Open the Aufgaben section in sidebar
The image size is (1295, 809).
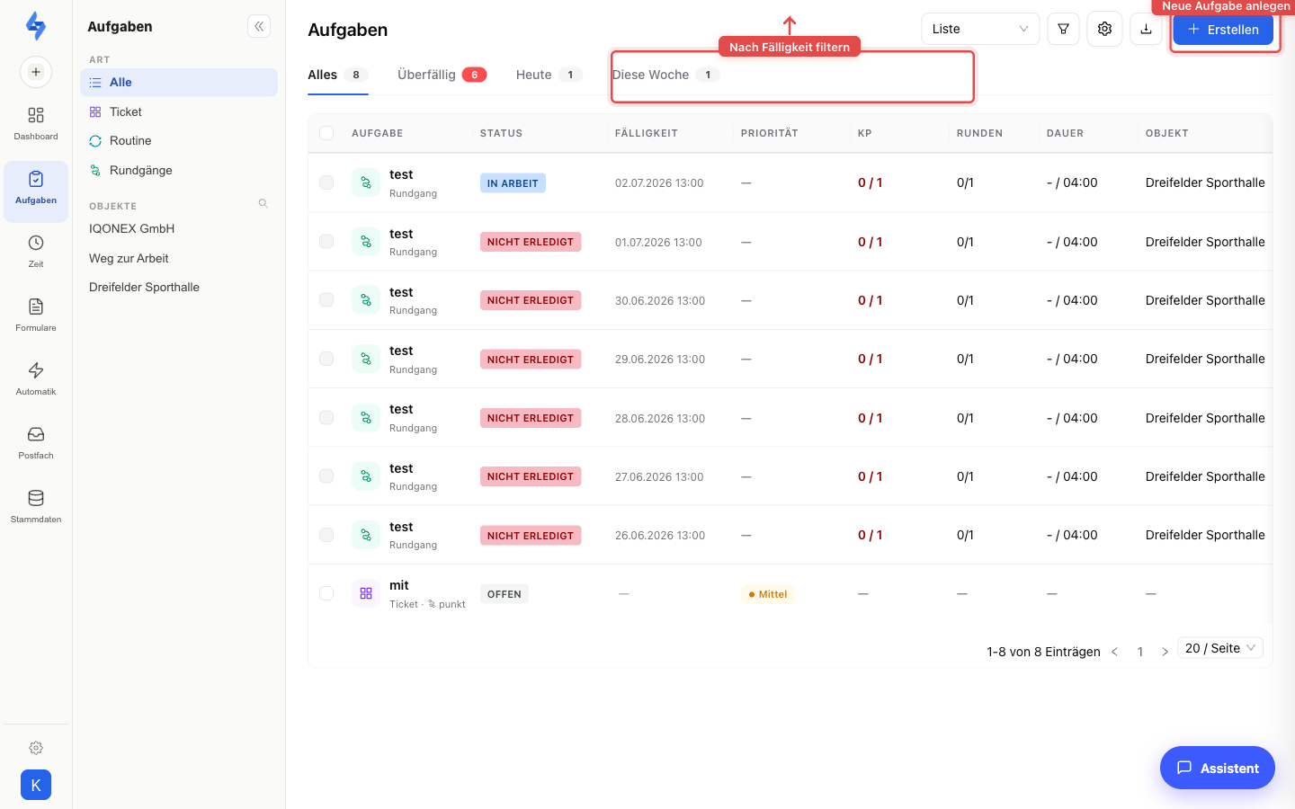[36, 191]
